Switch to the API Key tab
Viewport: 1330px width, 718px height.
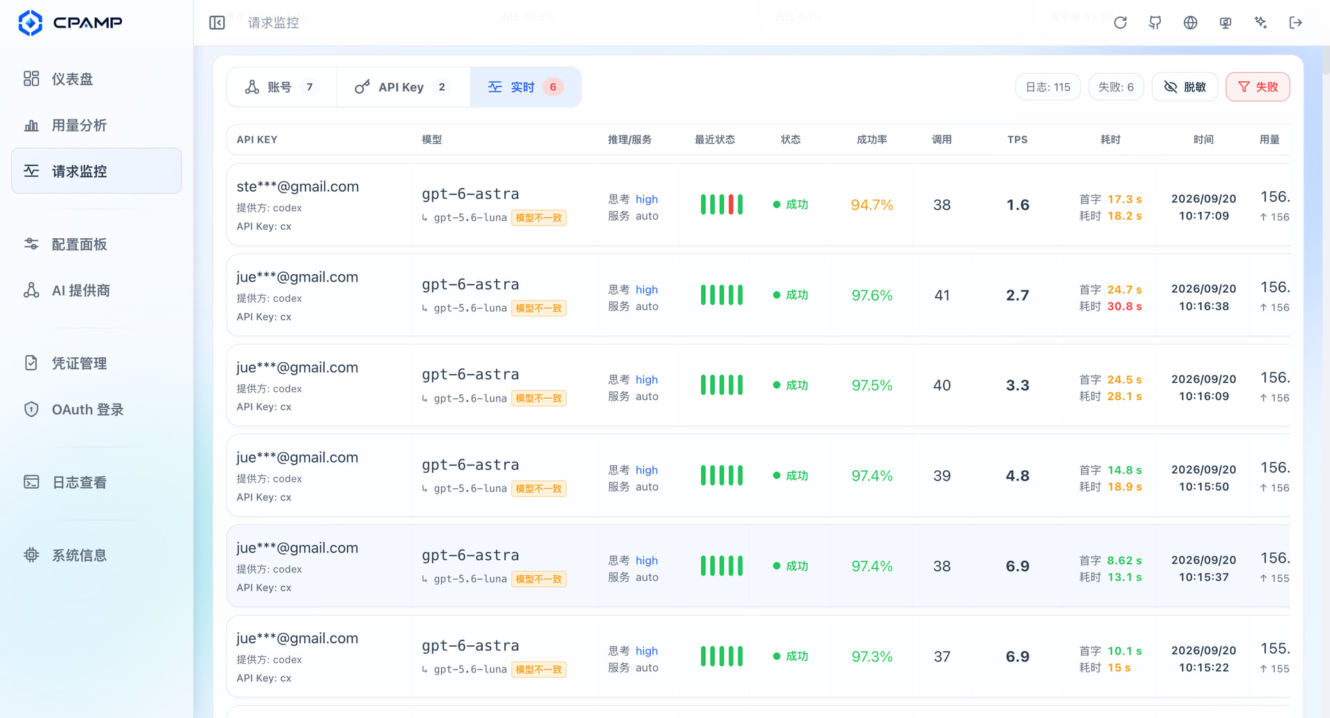click(403, 87)
